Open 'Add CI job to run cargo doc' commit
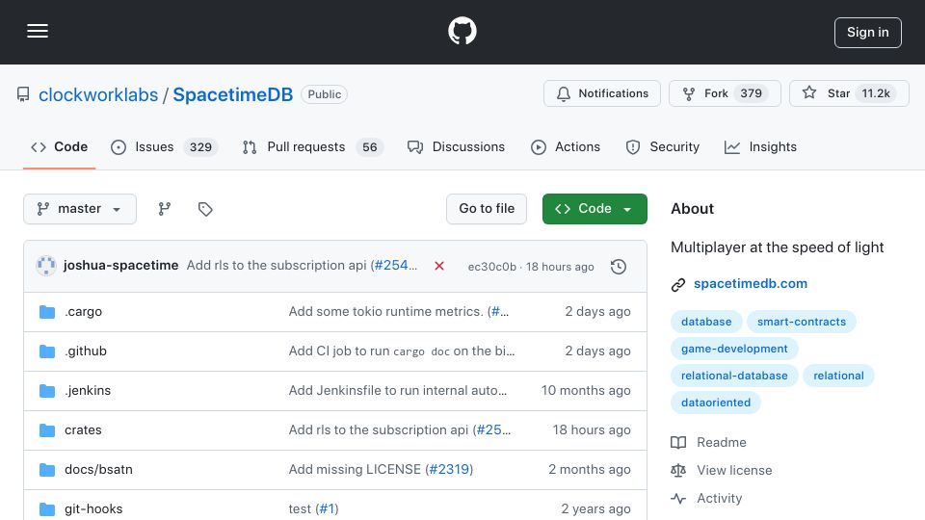 click(x=402, y=351)
